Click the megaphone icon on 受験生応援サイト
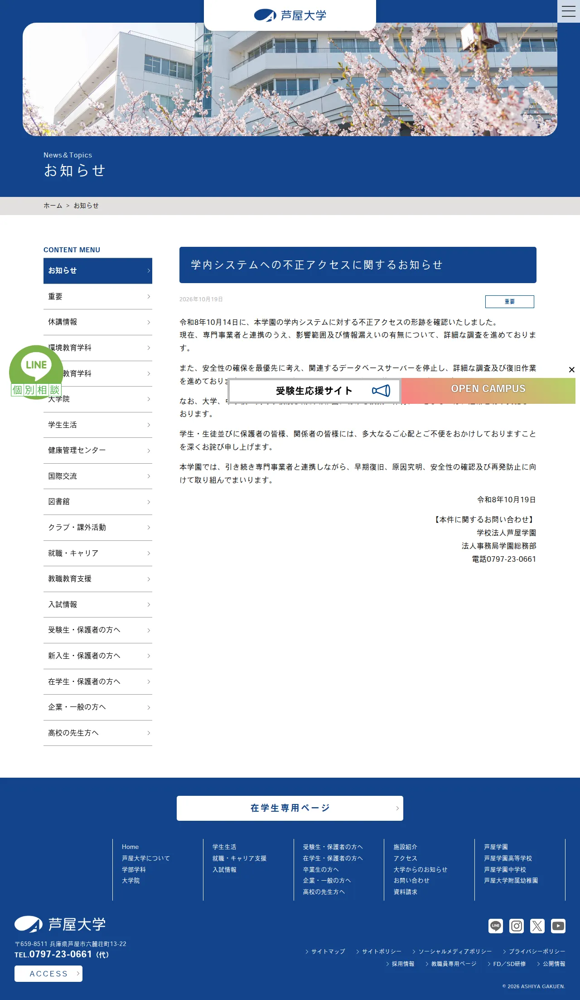Screen dimensions: 580x1000 [381, 391]
